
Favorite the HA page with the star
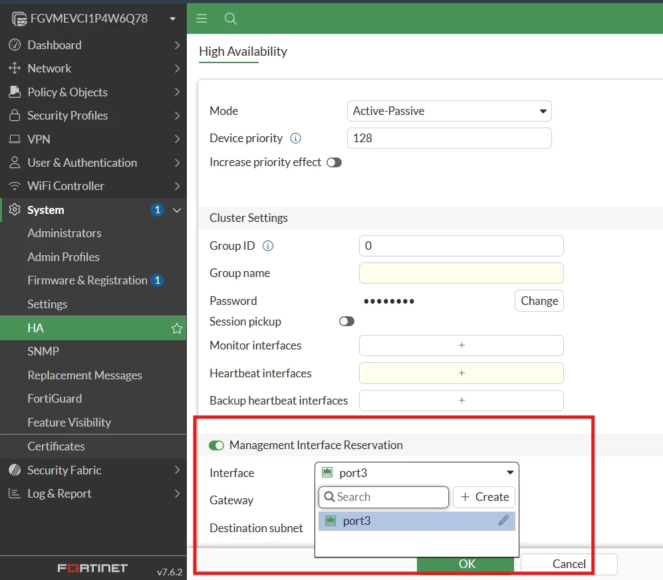[177, 328]
